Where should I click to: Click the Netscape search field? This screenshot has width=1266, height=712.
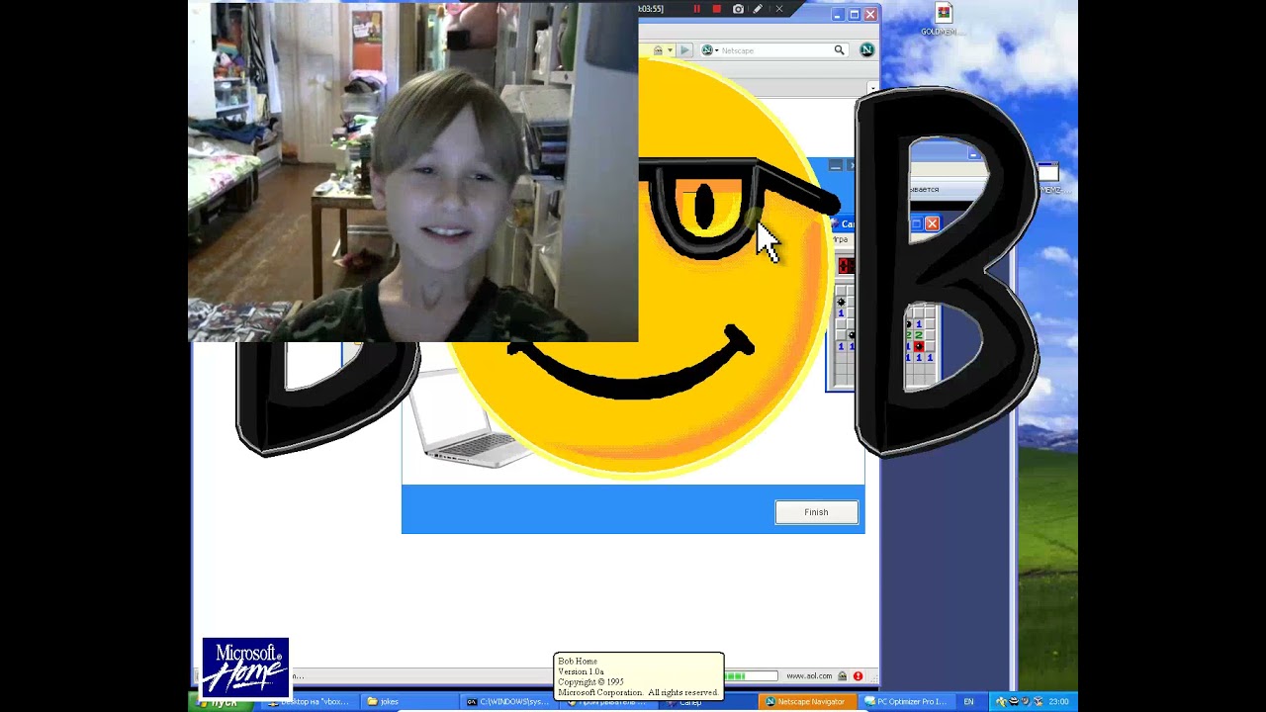click(x=774, y=50)
